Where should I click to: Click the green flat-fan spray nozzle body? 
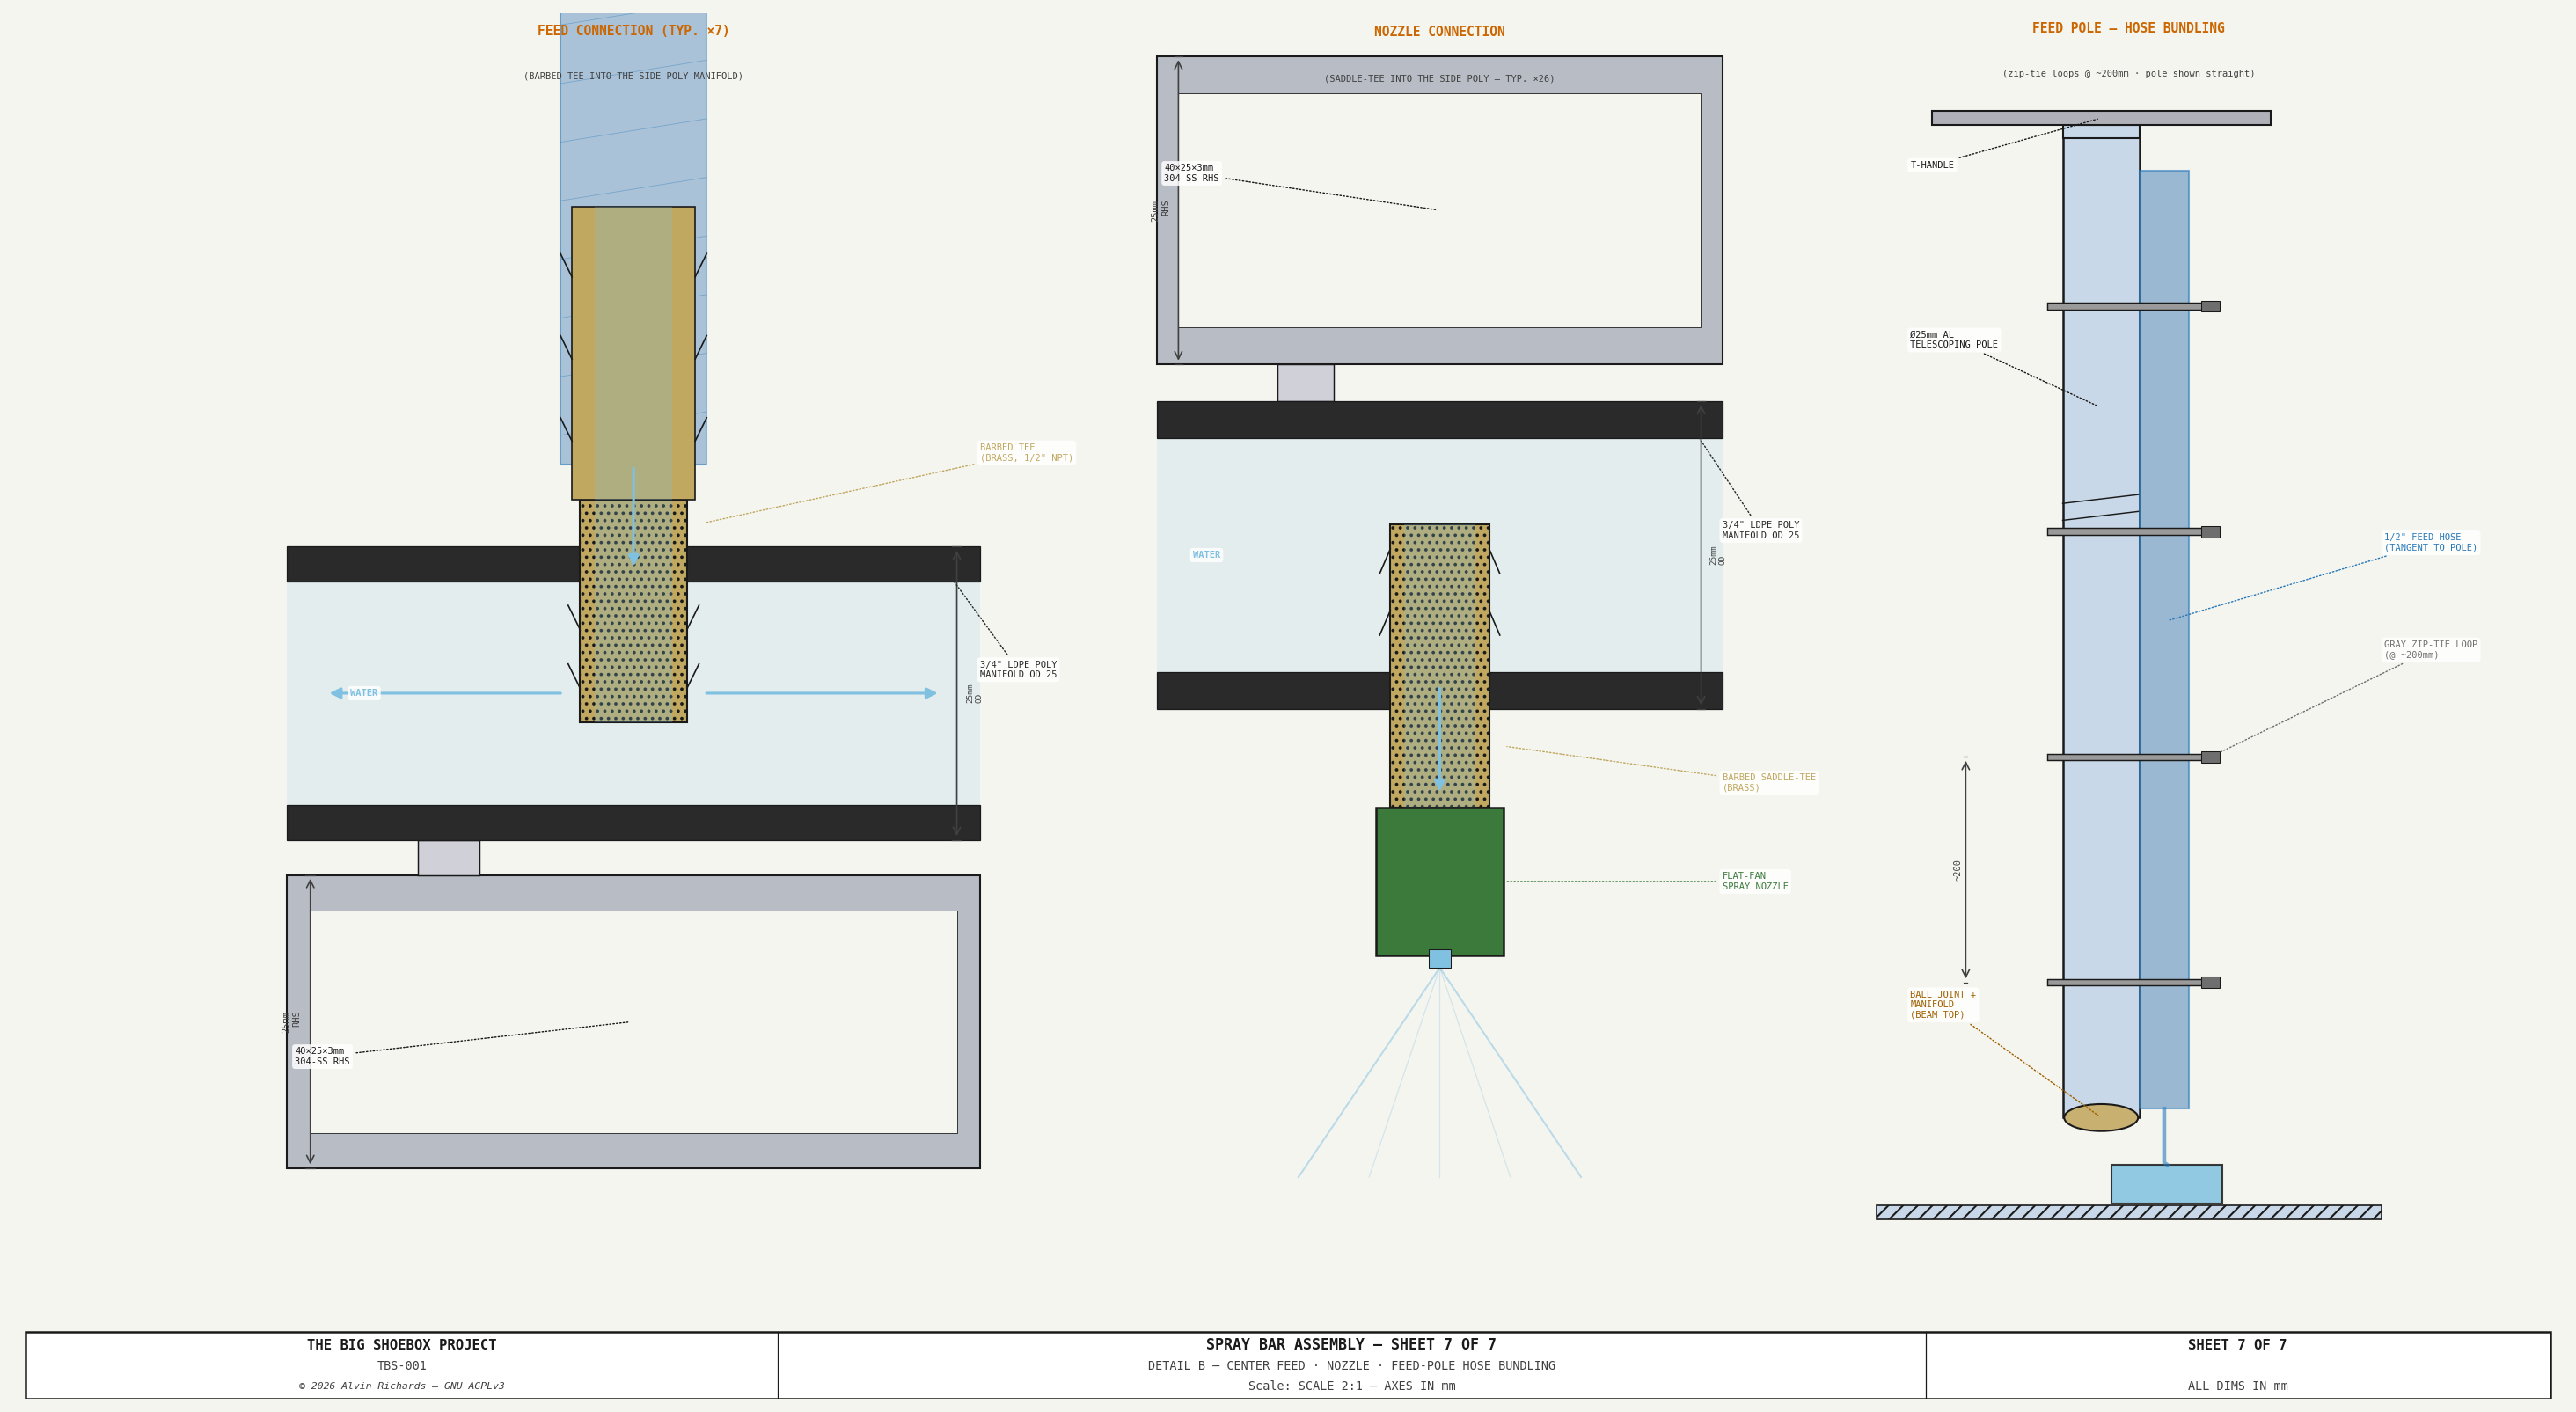click(x=1439, y=881)
